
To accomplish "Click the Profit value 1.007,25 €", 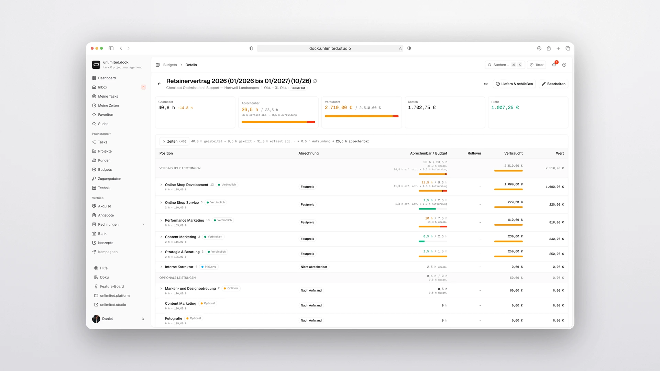I will [x=505, y=108].
